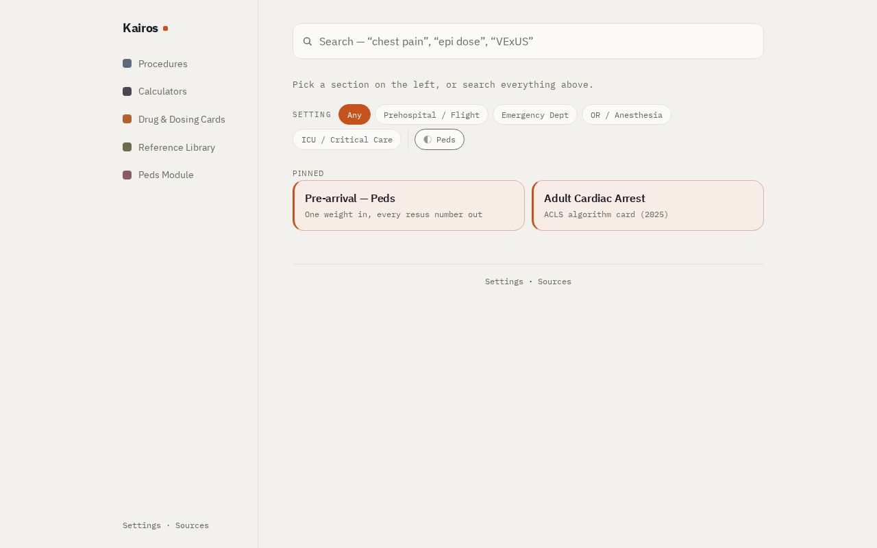Toggle the Peds filter chip
The width and height of the screenshot is (877, 548).
point(439,140)
